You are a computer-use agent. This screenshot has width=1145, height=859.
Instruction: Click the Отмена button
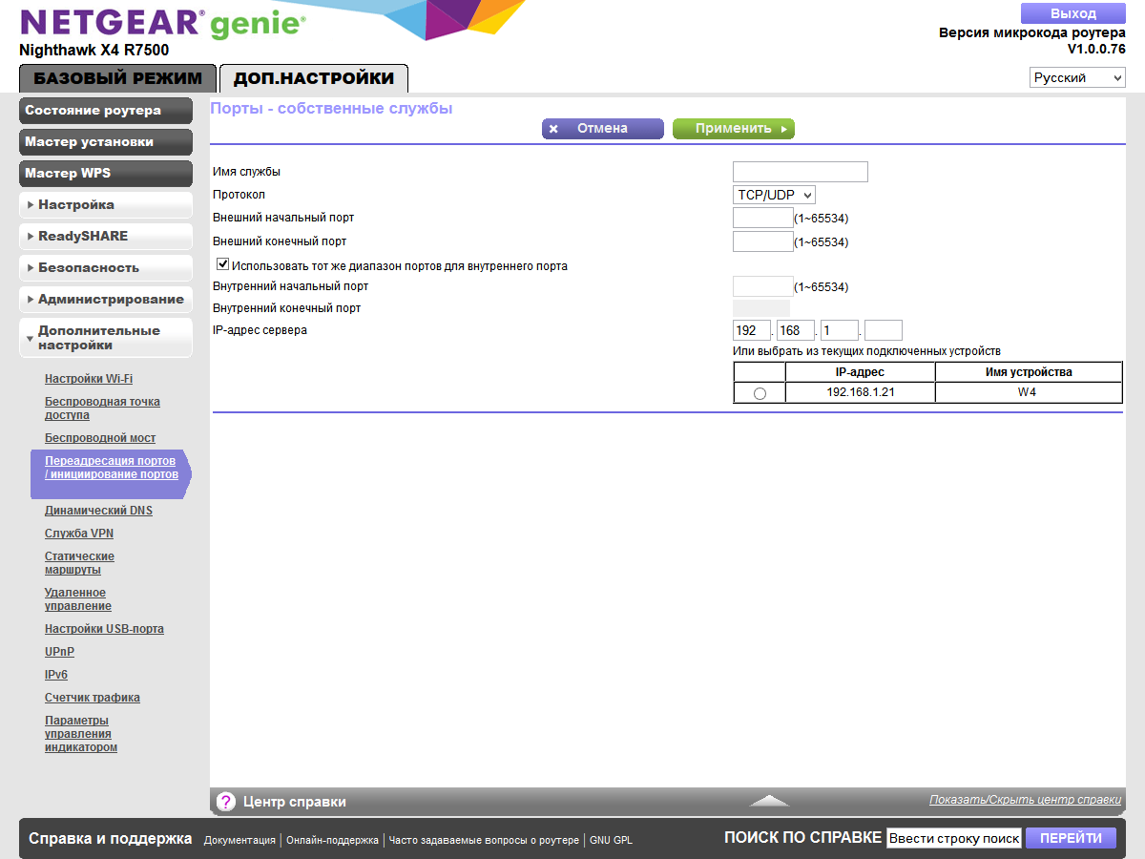pos(602,129)
